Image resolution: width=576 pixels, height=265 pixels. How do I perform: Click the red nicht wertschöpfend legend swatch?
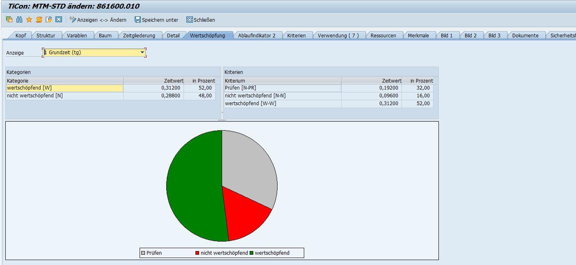197,253
